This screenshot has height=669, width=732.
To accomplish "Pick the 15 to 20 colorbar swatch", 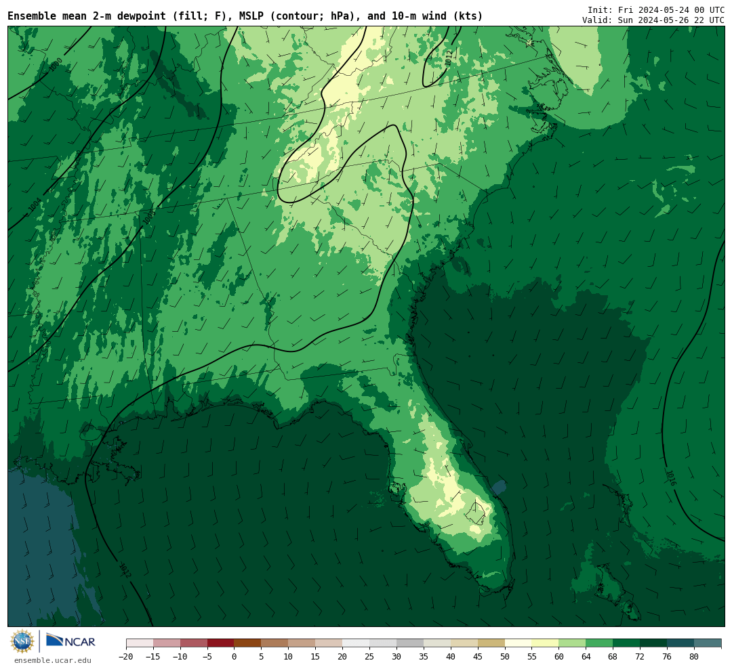I will coord(329,643).
